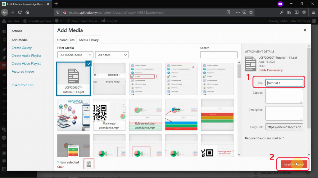Viewport: 318px width, 178px height.
Task: Reload the page with the refresh icon
Action: click(20, 12)
